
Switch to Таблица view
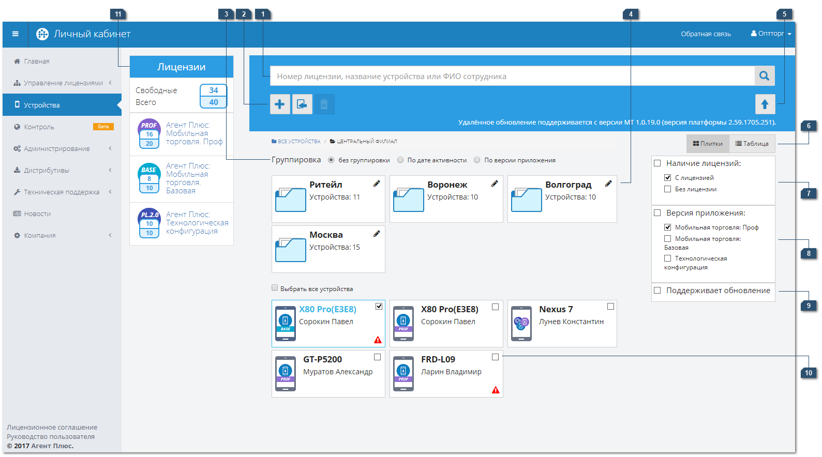(752, 144)
